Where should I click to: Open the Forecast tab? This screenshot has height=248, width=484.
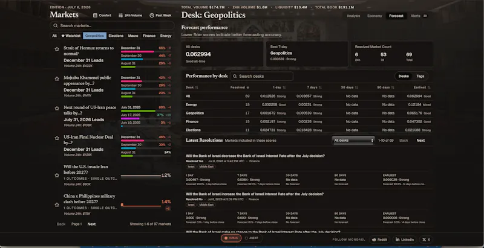[396, 16]
